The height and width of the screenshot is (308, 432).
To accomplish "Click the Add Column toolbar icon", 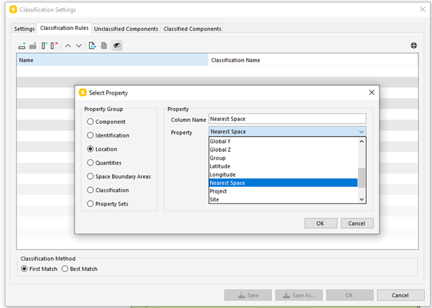I will coord(44,46).
